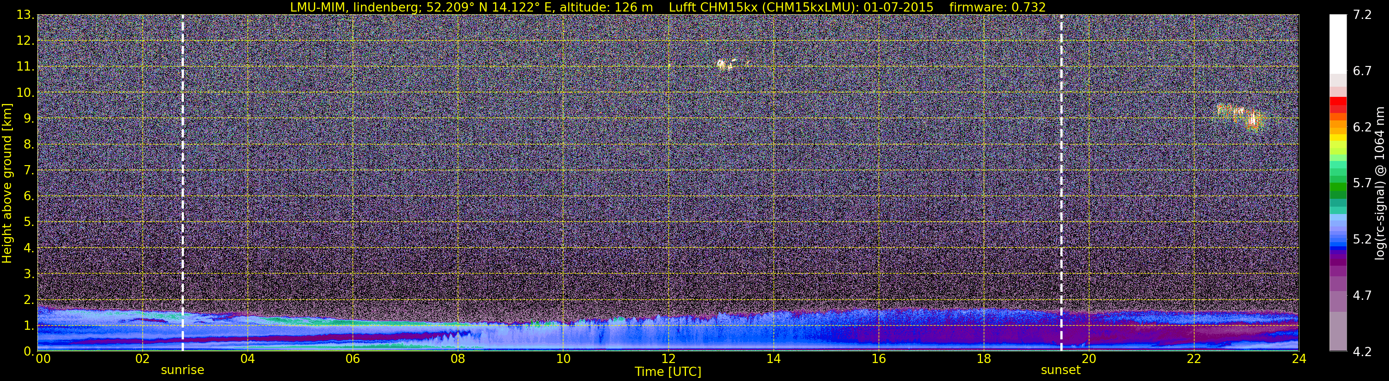Screen dimensions: 1389x381
Task: Click the height axis tick label 7
Action: pos(28,170)
